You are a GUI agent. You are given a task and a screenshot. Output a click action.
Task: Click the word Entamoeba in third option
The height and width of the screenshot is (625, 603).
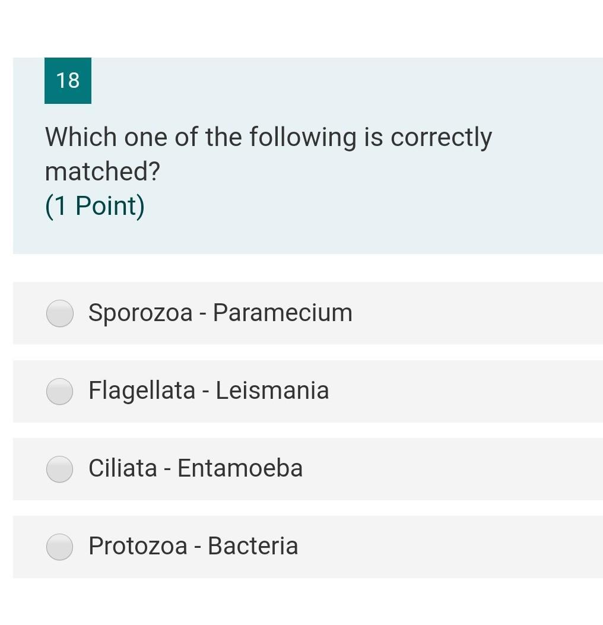240,468
